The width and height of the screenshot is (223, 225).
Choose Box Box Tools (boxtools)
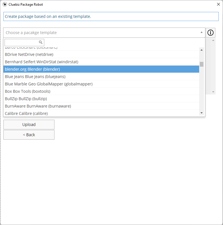[x=28, y=91]
